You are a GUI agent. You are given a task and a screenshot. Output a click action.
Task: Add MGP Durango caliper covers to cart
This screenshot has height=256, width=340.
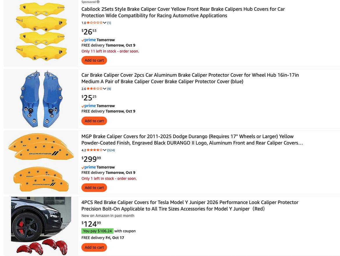click(94, 188)
